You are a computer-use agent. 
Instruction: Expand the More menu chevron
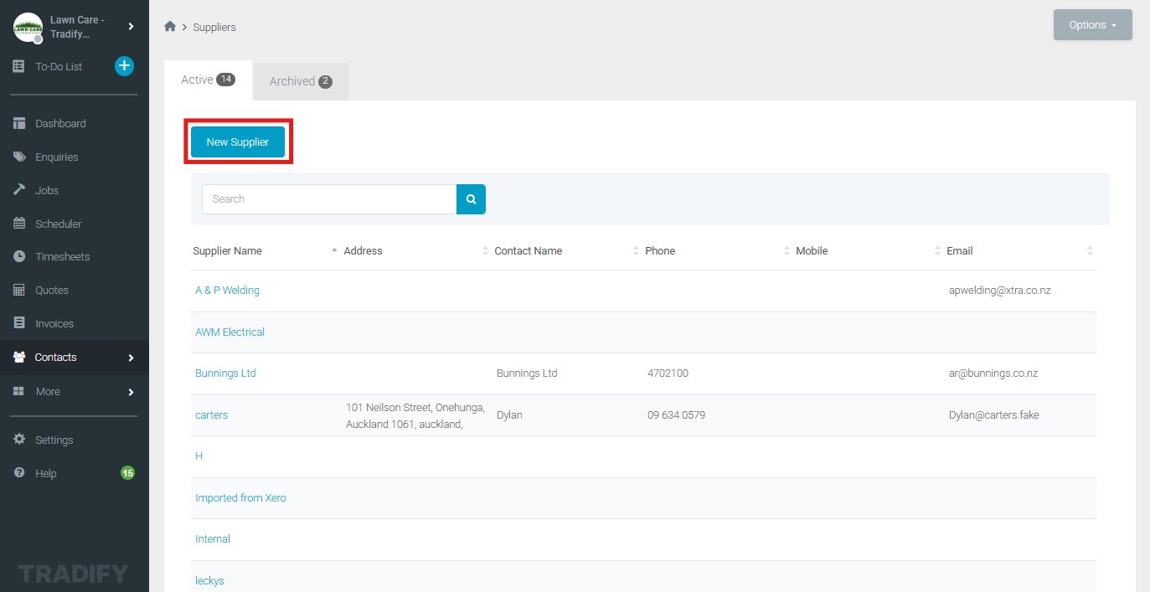[131, 392]
